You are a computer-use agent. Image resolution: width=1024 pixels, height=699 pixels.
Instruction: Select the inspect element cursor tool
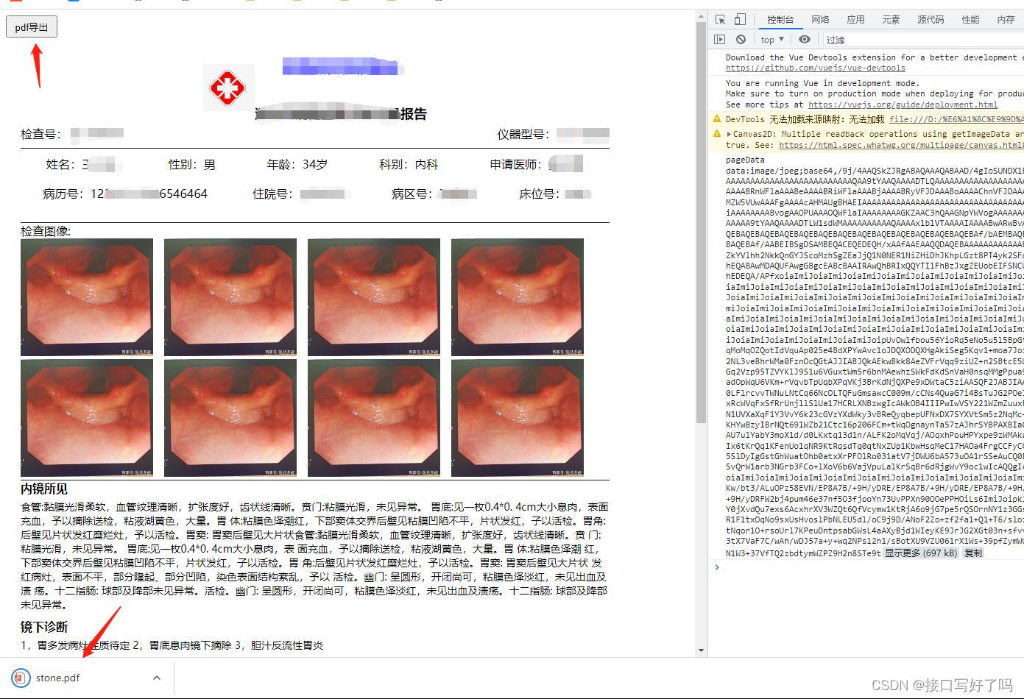[720, 19]
